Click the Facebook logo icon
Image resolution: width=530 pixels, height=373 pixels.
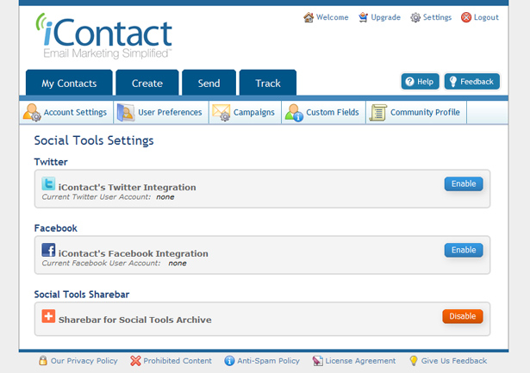[x=48, y=250]
